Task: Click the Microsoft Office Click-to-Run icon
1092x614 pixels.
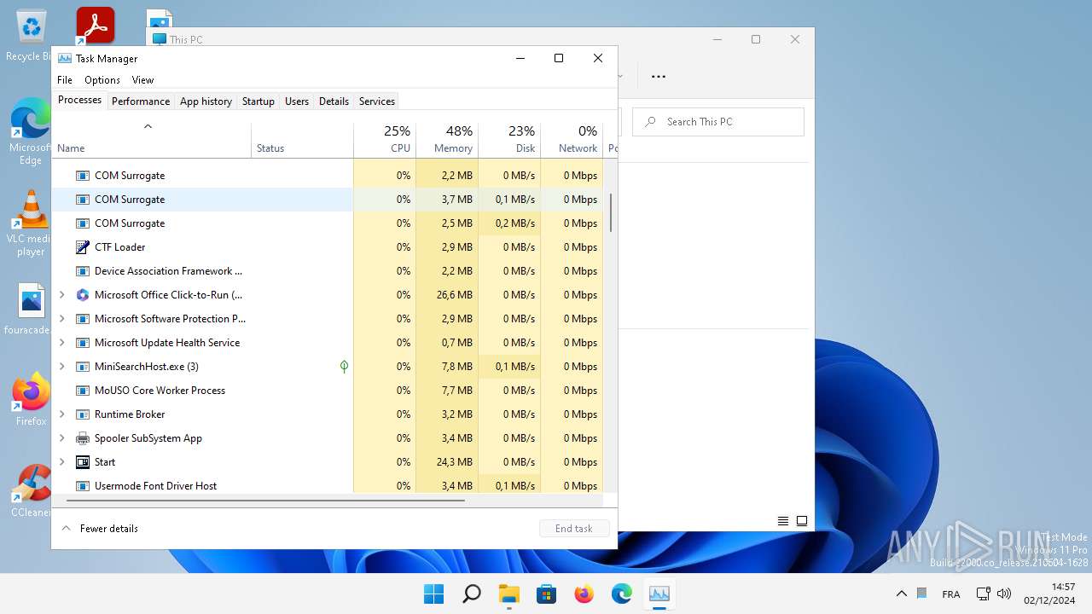Action: tap(83, 295)
